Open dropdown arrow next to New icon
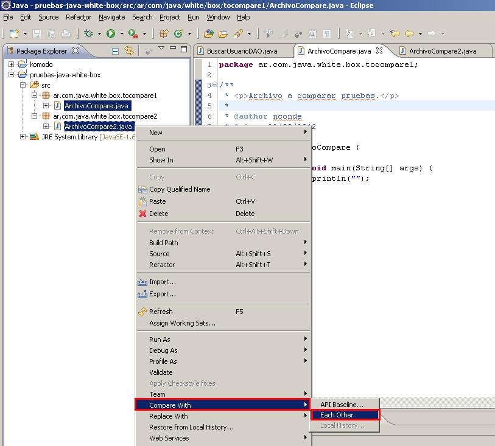The height and width of the screenshot is (446, 495). [25, 33]
